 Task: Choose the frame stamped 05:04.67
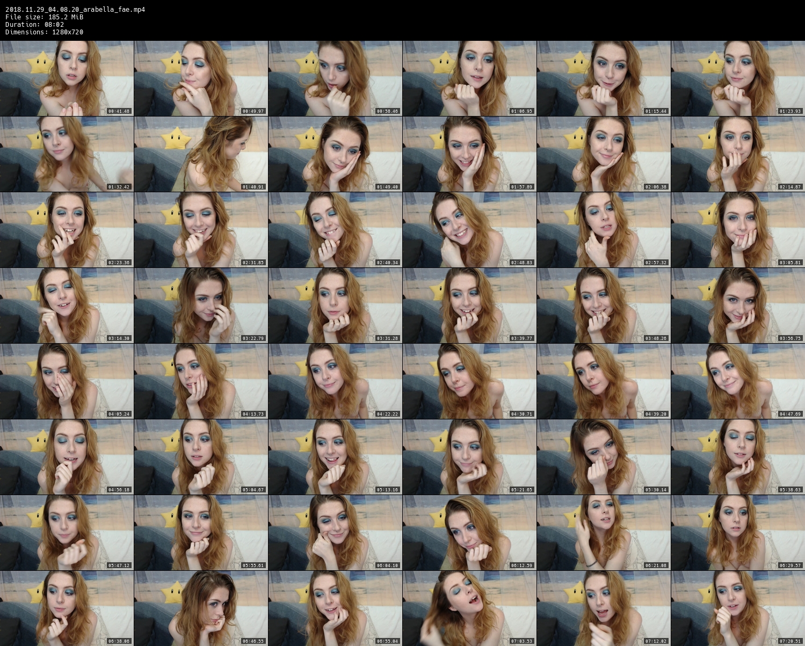(201, 457)
